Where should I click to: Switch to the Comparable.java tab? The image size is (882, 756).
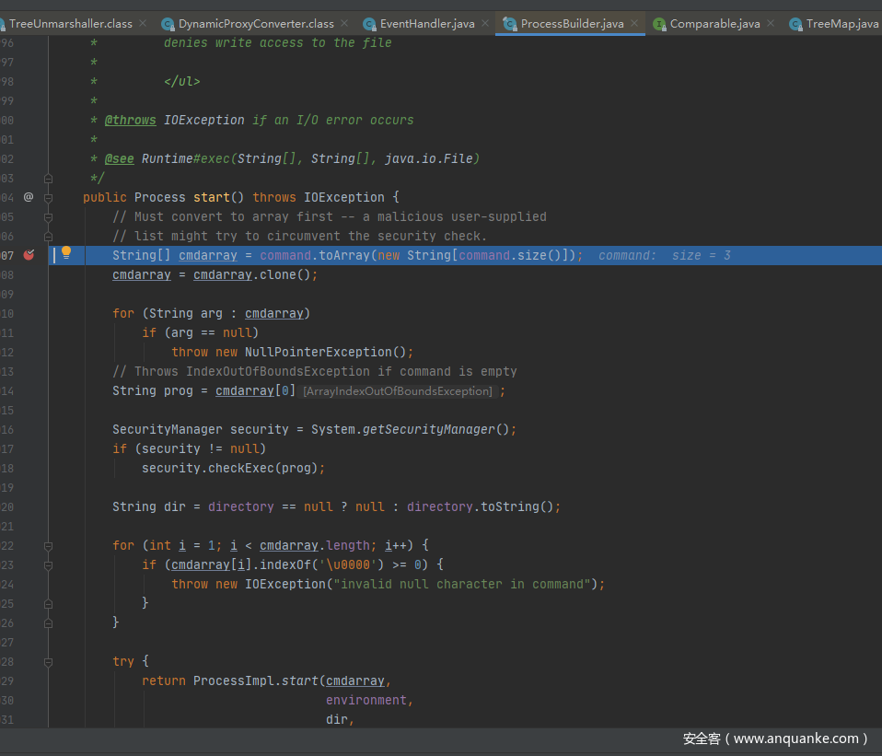(x=714, y=24)
